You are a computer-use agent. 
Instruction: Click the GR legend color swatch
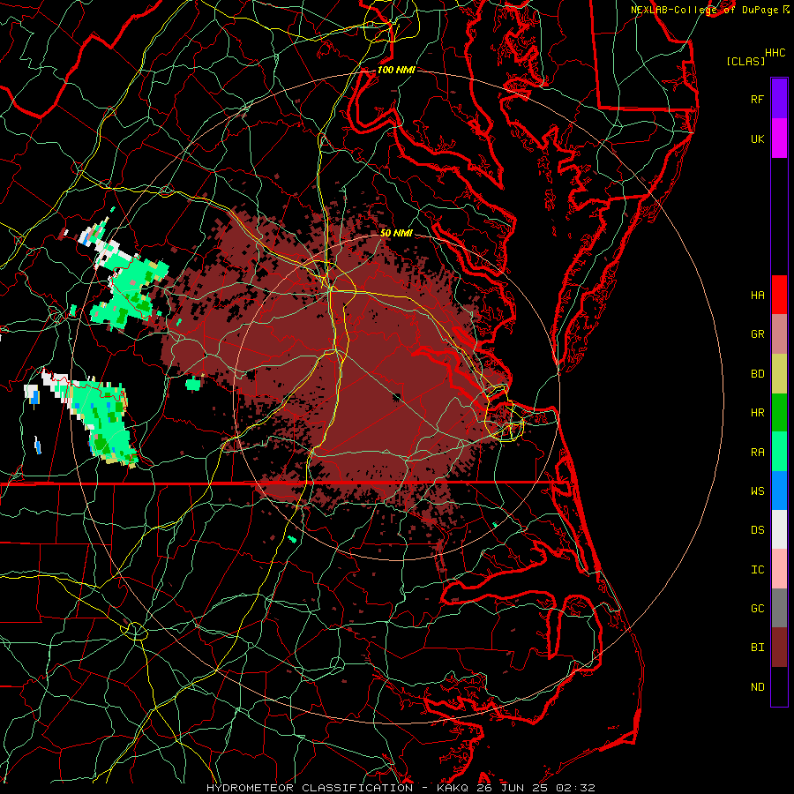click(x=779, y=334)
